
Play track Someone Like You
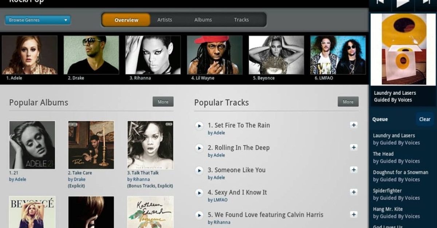(199, 170)
